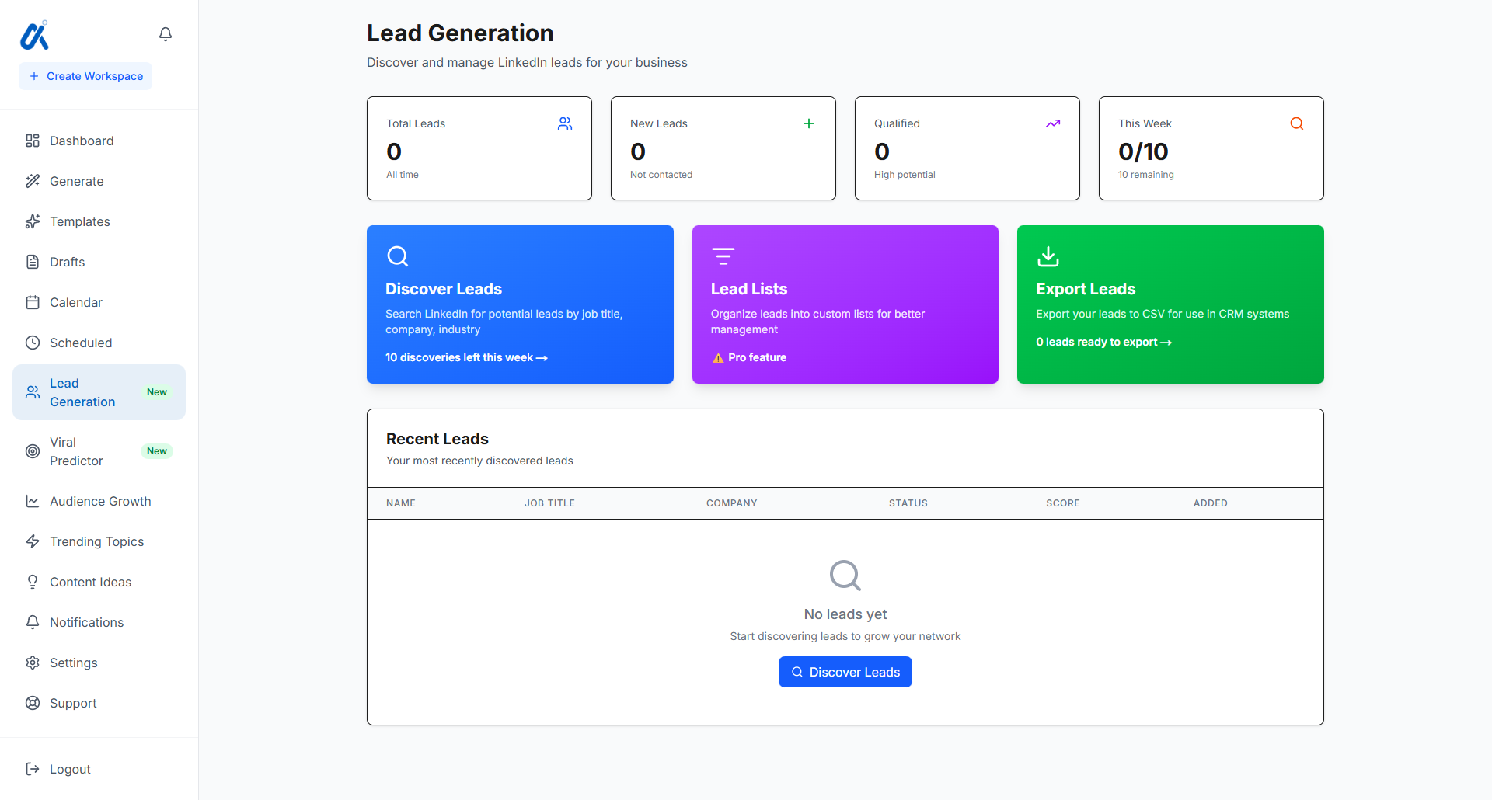This screenshot has height=800, width=1492.
Task: Open Export Leads card title
Action: point(1086,289)
